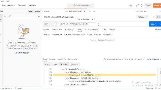Click the request URL input field

click(103, 24)
